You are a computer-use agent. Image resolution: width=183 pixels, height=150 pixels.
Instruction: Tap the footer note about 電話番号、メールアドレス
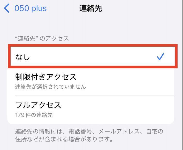coord(89,135)
